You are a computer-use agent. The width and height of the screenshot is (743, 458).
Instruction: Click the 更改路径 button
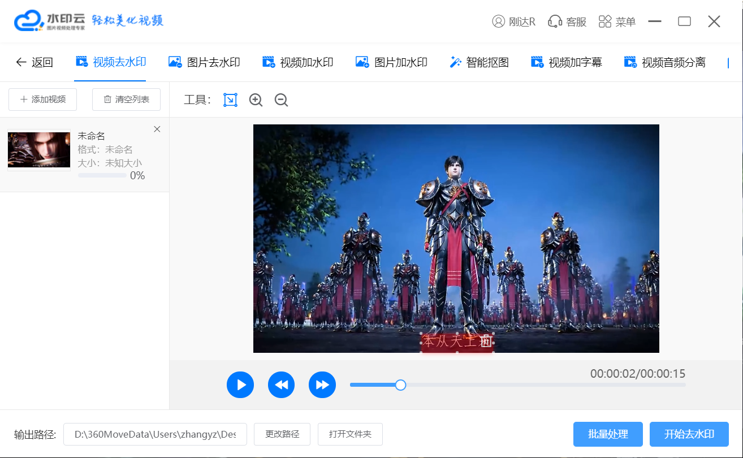coord(282,434)
